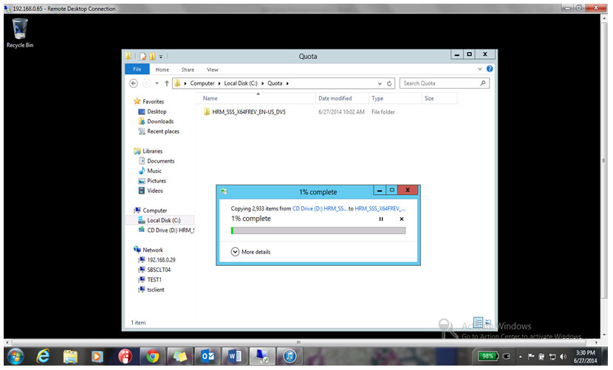Open Sticky Notes from the taskbar
Screen dimensions: 613x370
(x=179, y=356)
